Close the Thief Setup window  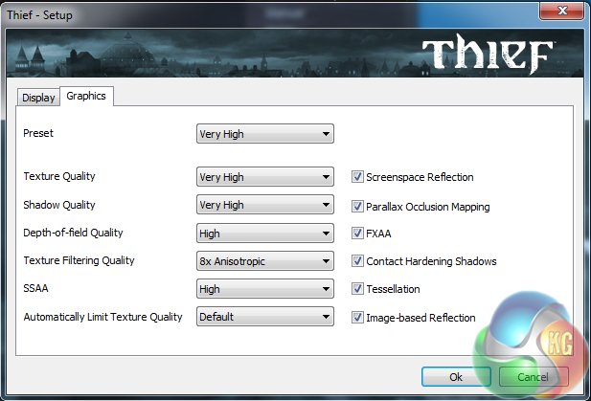coord(562,11)
